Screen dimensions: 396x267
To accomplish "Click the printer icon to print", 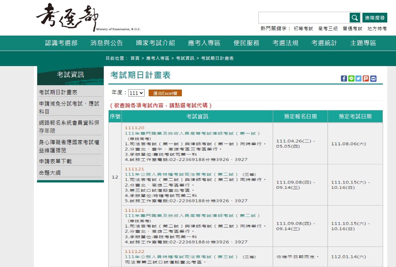I will click(373, 78).
